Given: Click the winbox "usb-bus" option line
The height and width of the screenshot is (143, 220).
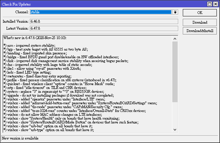Looking at the screenshot, I should 48,126.
